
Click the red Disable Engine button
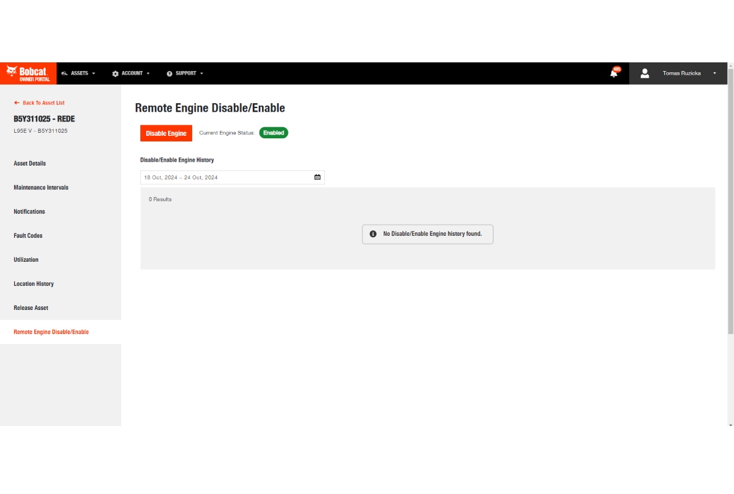pos(166,133)
